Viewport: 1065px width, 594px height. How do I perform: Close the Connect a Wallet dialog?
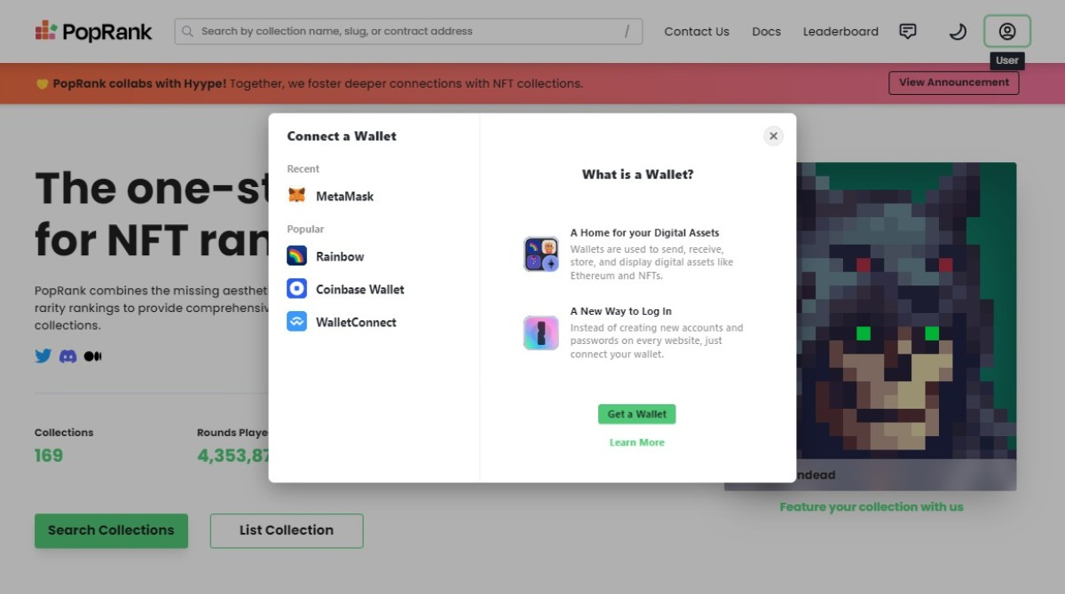point(773,136)
